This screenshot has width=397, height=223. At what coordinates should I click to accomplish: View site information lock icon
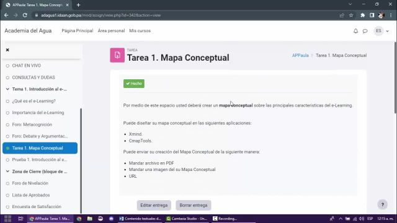(37, 15)
